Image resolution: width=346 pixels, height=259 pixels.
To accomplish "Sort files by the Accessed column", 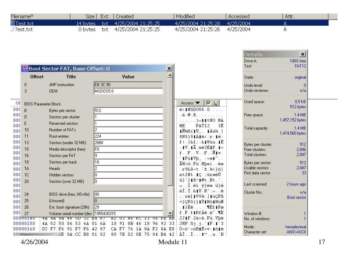I will pos(254,16).
